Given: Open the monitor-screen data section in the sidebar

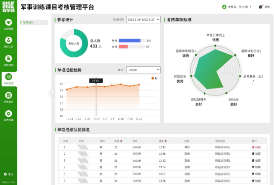Looking at the screenshot, I should pyautogui.click(x=8, y=24).
